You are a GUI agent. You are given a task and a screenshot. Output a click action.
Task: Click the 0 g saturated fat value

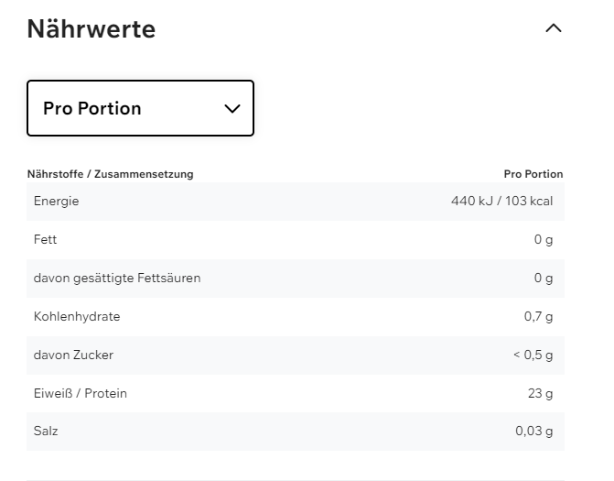tap(544, 278)
